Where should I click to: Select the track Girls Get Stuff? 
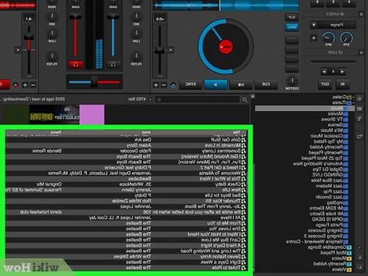(x=126, y=140)
